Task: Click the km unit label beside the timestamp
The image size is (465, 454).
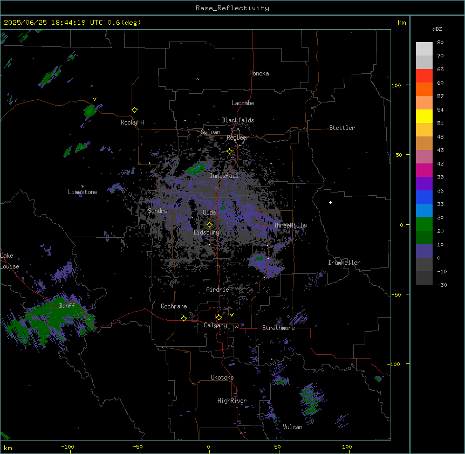Action: point(401,23)
